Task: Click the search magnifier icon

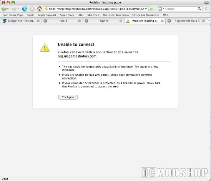Action: click(x=199, y=9)
